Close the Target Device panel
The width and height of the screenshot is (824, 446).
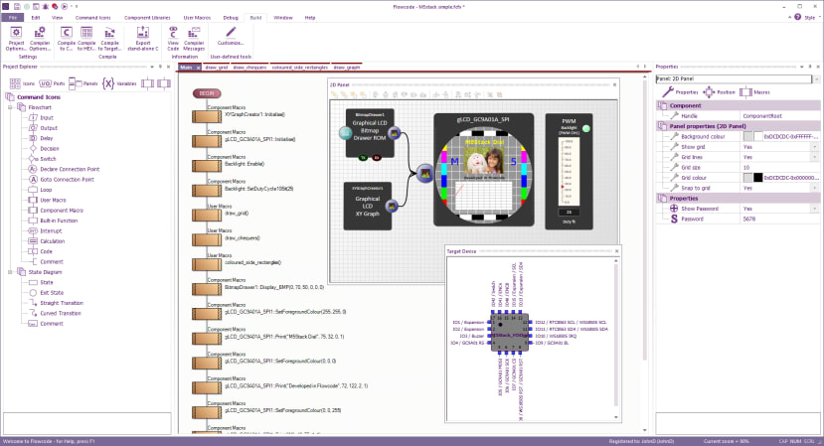coord(616,251)
